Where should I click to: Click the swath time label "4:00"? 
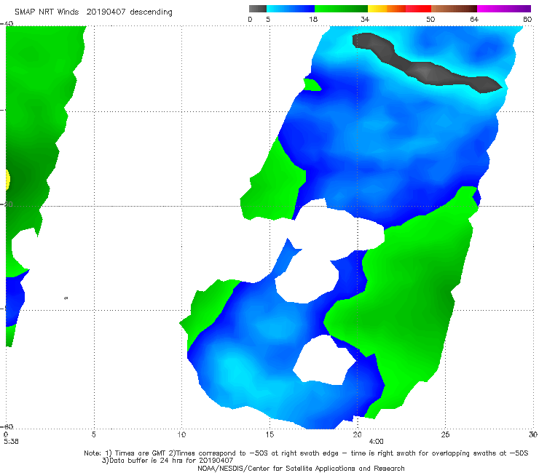click(376, 442)
